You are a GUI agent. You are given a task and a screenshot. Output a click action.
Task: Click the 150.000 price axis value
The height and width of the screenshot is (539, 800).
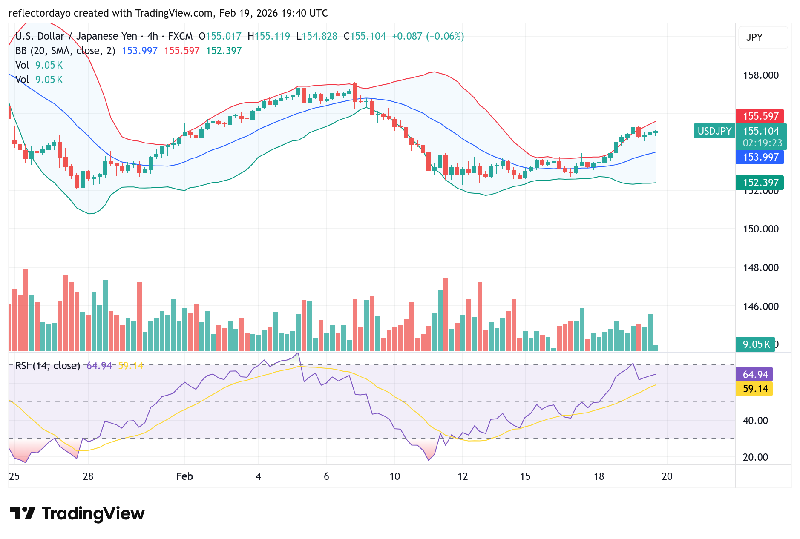click(761, 229)
